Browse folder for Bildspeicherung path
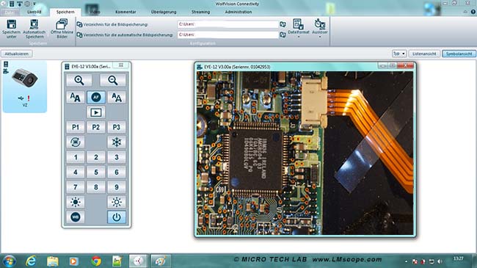Image resolution: width=477 pixels, height=268 pixels. (x=283, y=24)
